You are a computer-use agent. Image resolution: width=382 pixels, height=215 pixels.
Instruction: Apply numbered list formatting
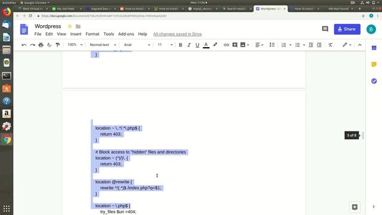[284, 45]
